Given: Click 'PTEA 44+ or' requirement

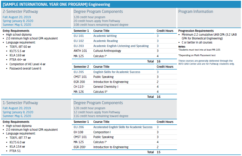Looking at the screenshot, I should point(18,60).
